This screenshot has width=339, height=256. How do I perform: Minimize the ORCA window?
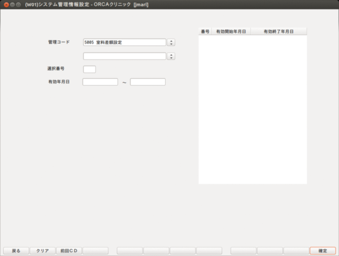click(12, 5)
